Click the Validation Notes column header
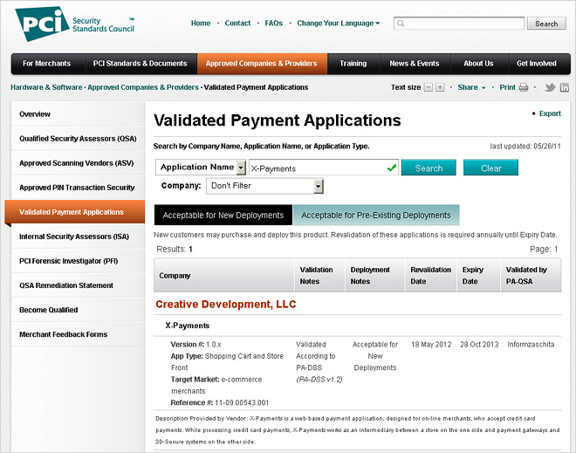The image size is (576, 453). tap(320, 276)
